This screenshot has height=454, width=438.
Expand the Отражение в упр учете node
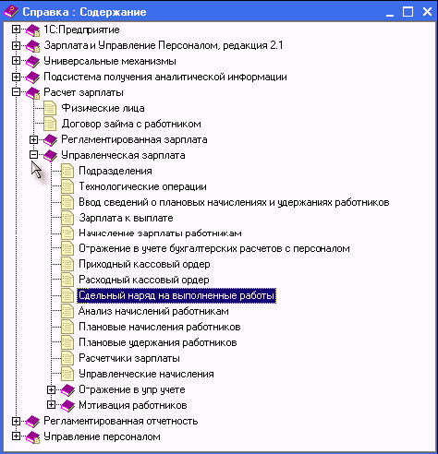coord(51,389)
